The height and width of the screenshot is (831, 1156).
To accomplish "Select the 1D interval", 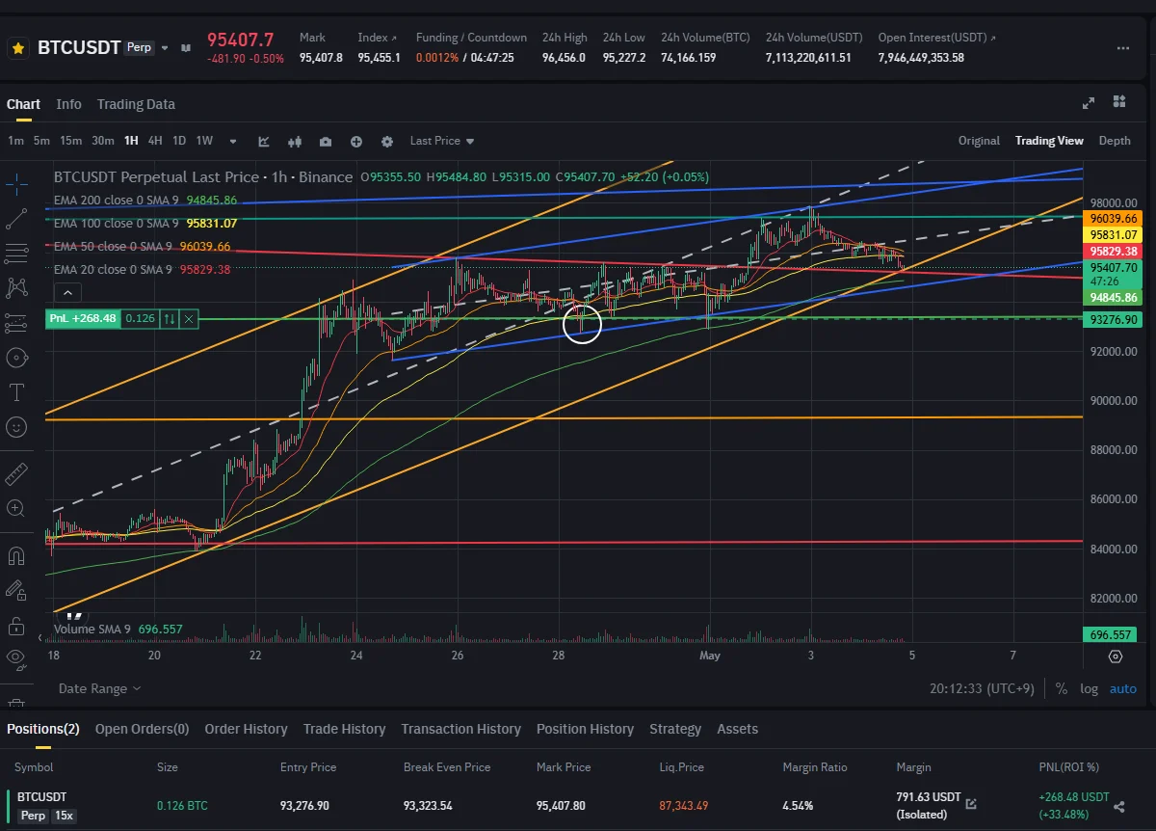I will (x=179, y=141).
